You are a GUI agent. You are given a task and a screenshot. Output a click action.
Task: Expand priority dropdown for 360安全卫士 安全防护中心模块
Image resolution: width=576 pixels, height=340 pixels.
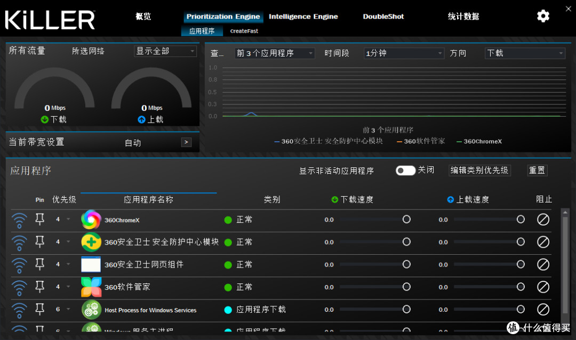click(68, 241)
